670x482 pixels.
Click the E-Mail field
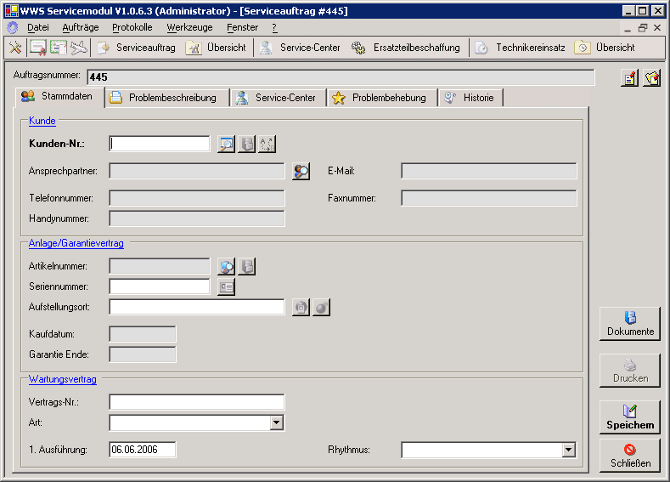coord(489,171)
